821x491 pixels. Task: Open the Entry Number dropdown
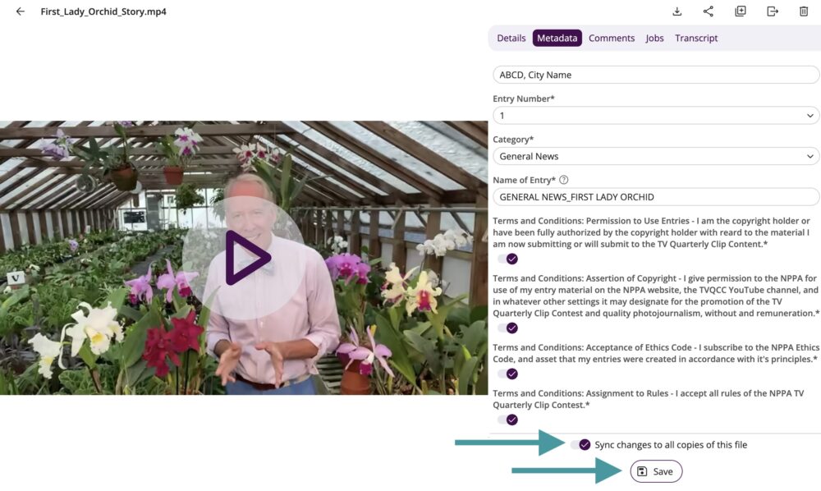655,116
